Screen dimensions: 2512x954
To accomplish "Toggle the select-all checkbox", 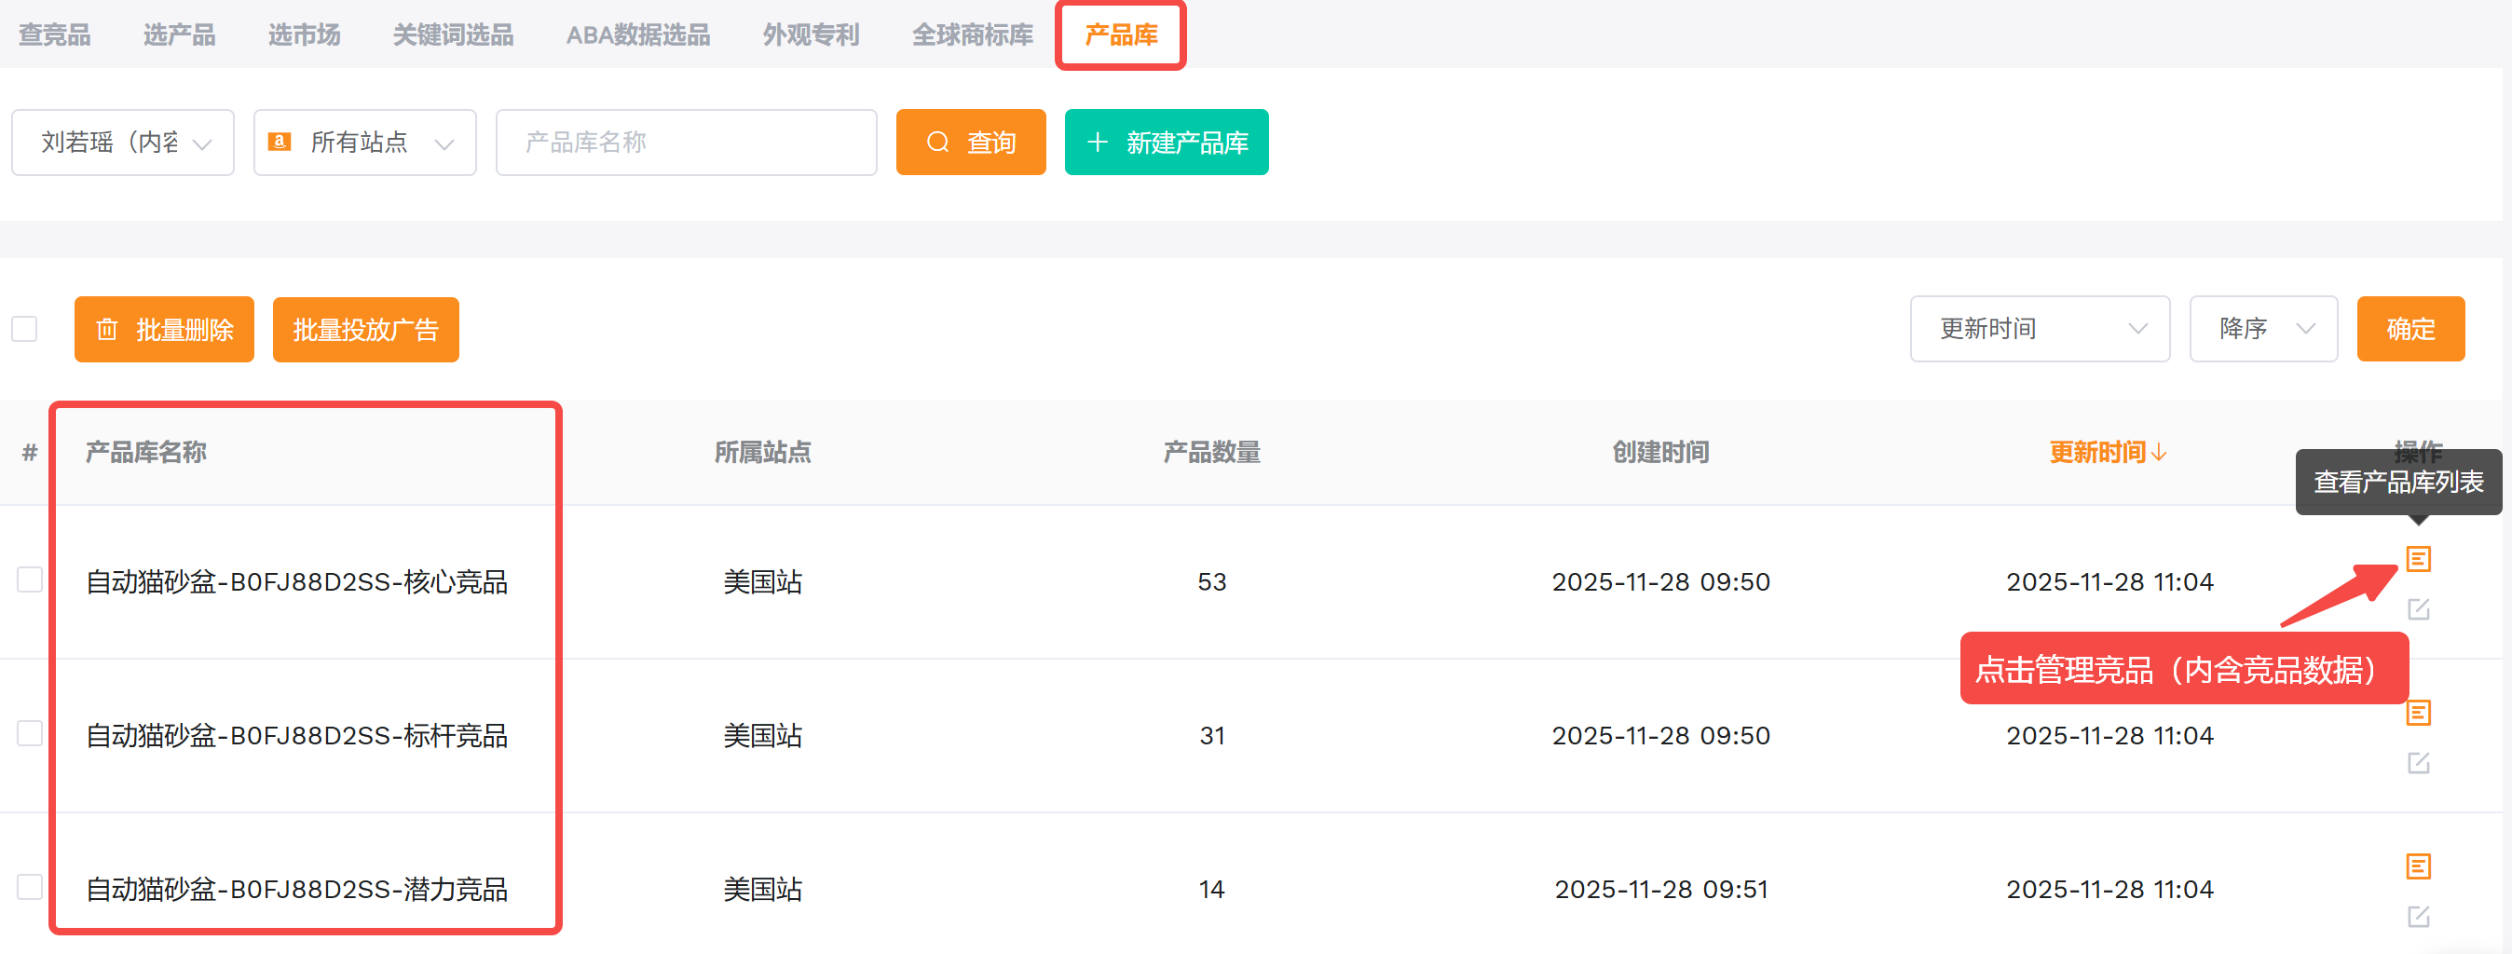I will click(24, 329).
